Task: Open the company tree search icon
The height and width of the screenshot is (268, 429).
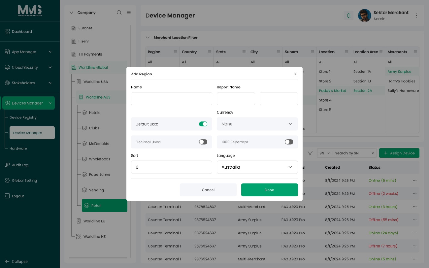Action: (x=119, y=13)
